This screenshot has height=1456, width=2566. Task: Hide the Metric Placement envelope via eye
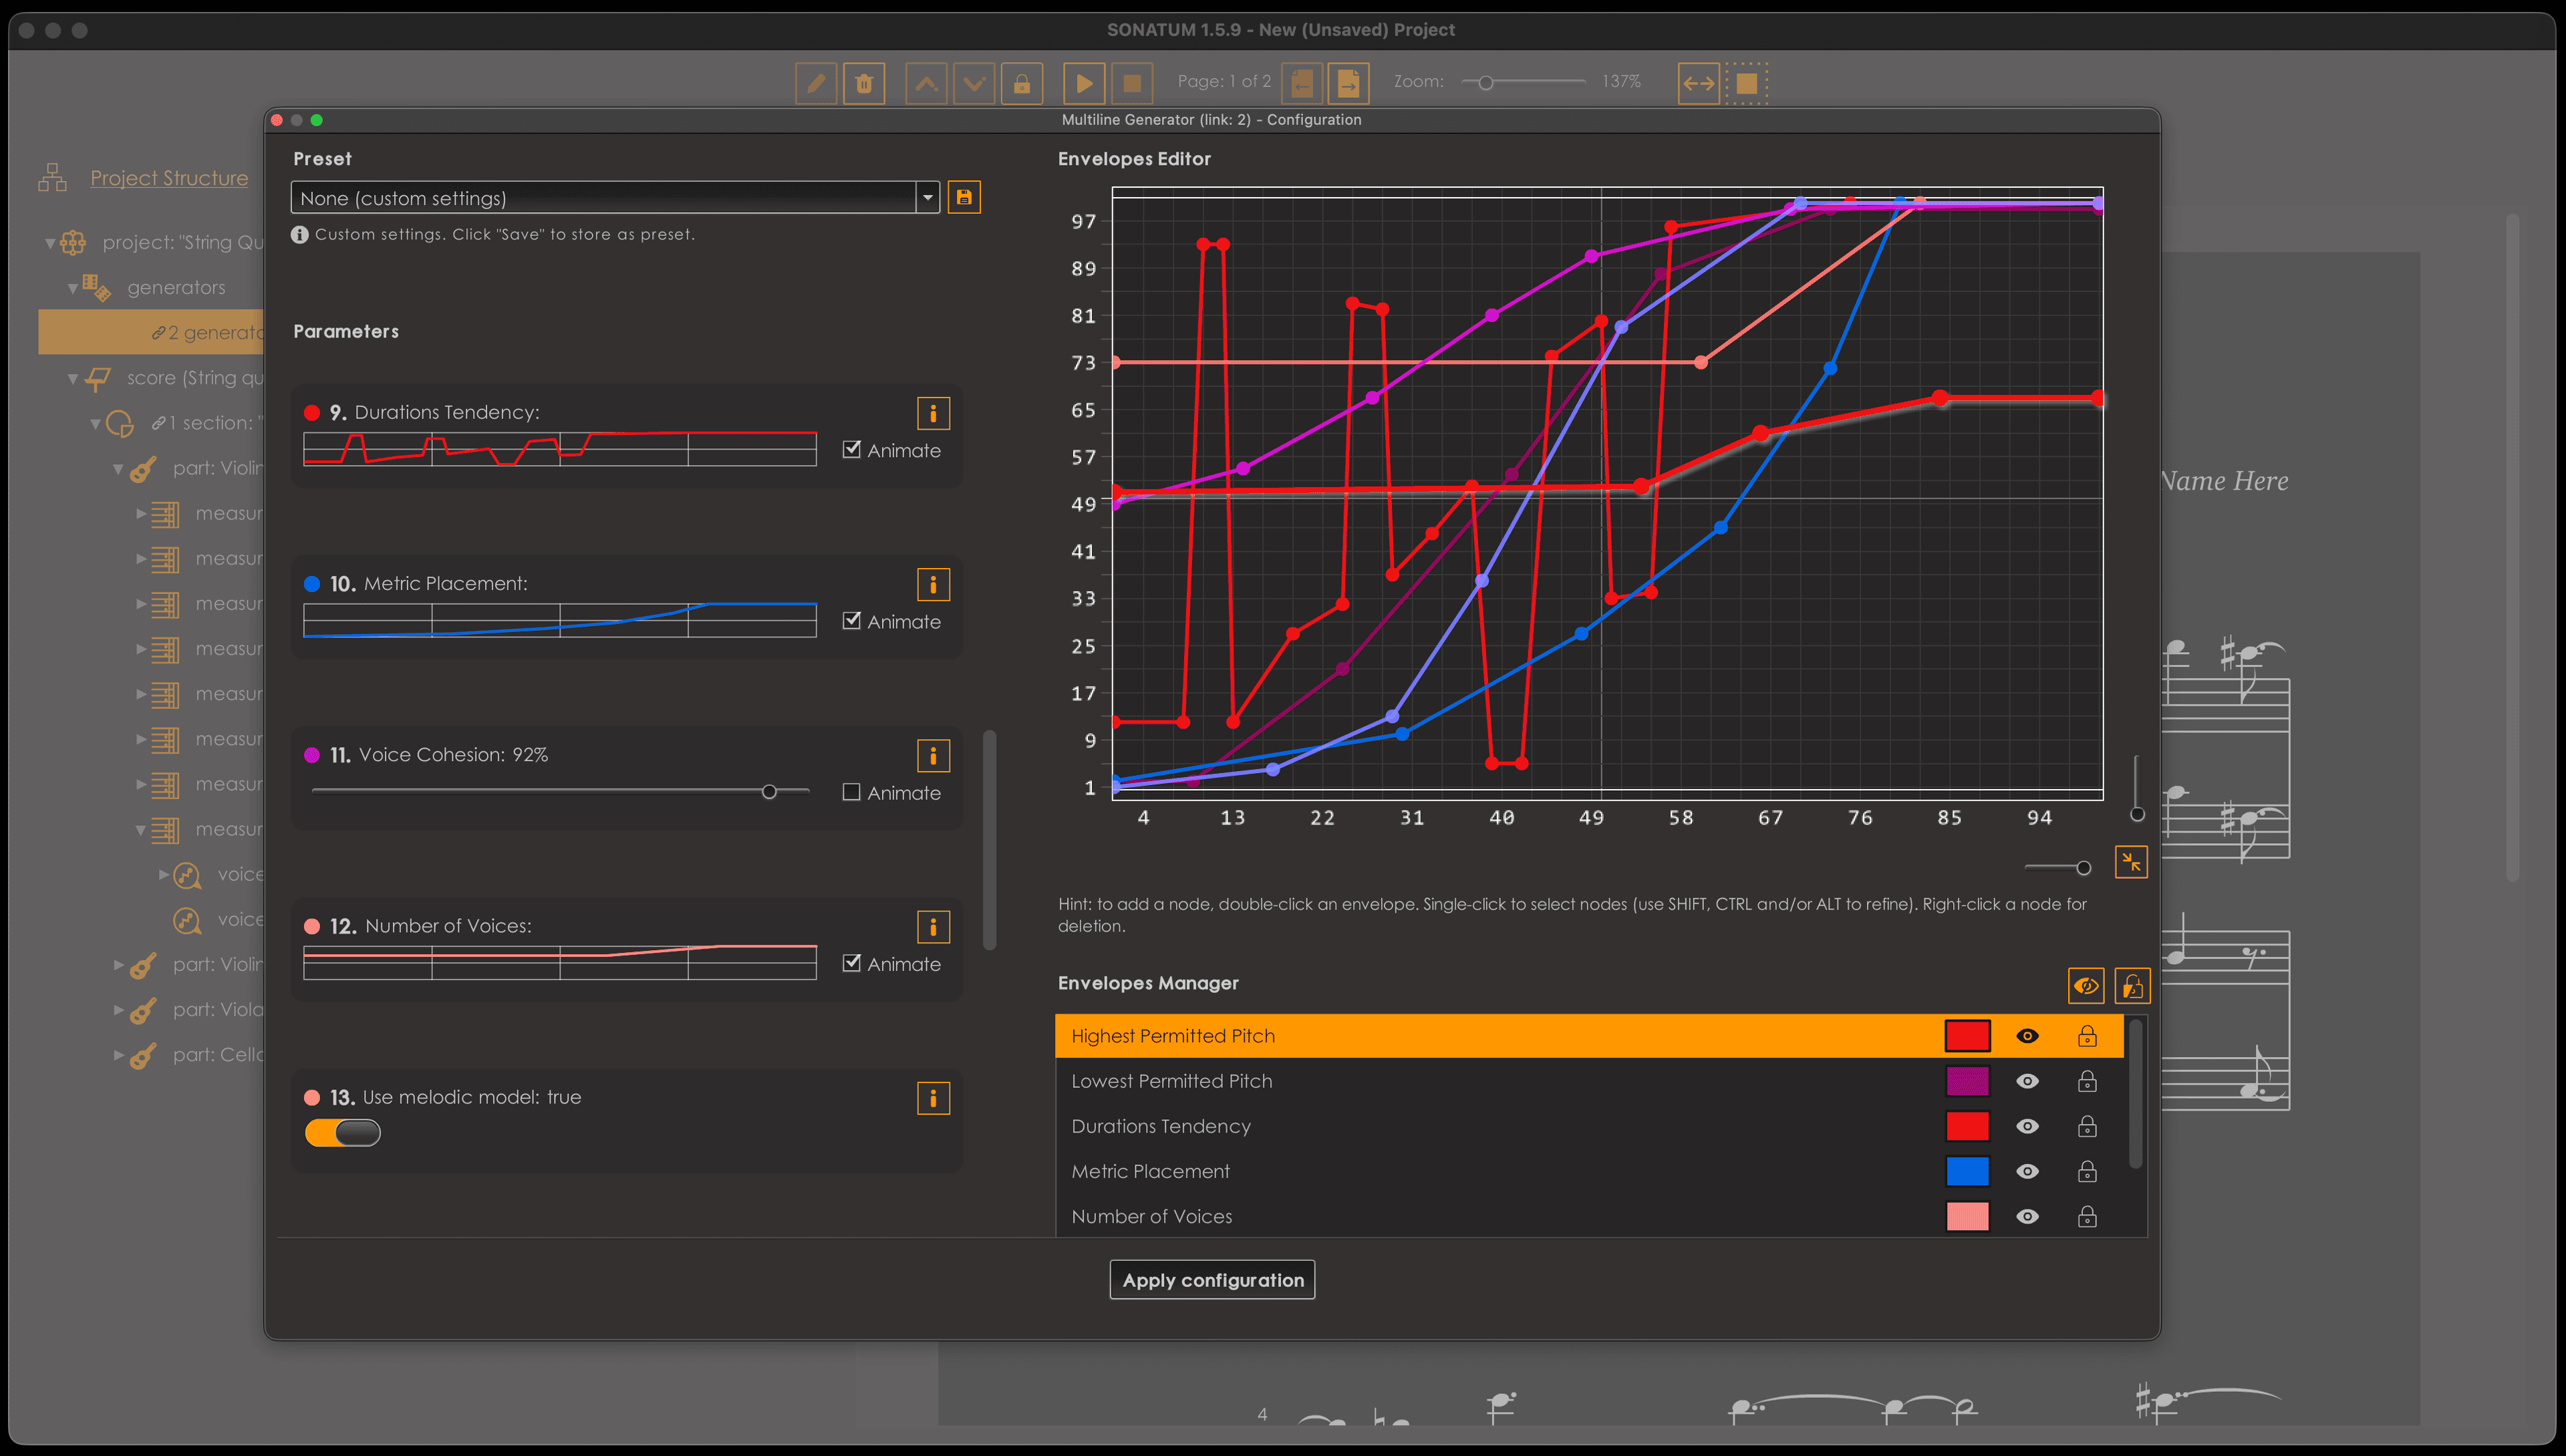[x=2027, y=1171]
